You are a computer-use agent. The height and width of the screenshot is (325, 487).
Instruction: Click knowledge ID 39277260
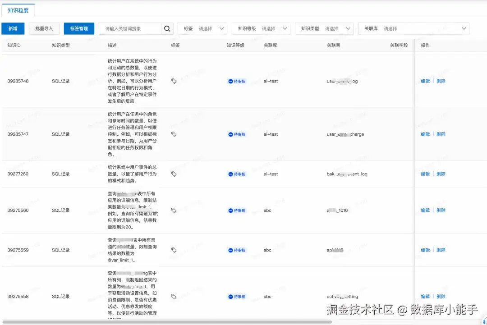click(18, 174)
